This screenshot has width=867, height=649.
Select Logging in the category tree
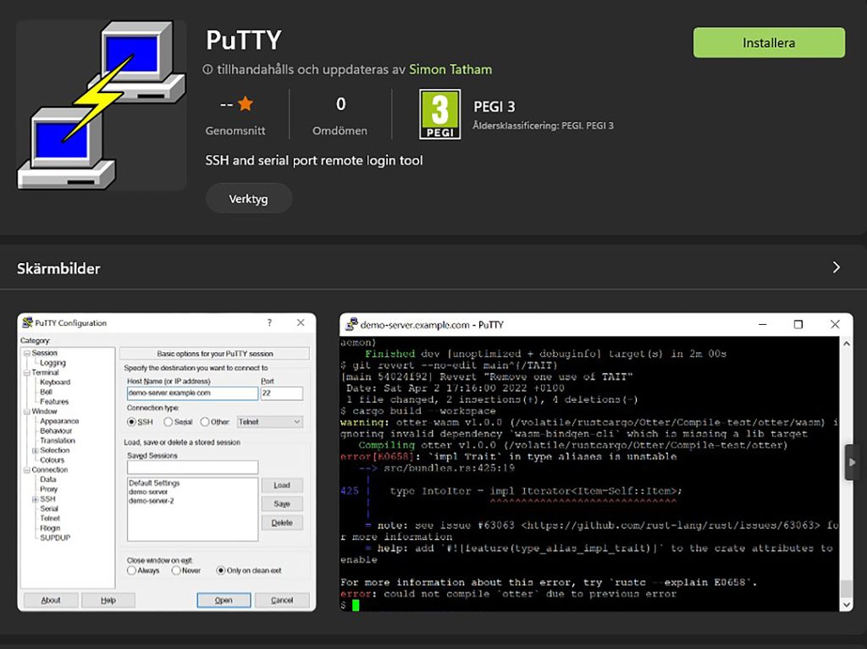[52, 363]
